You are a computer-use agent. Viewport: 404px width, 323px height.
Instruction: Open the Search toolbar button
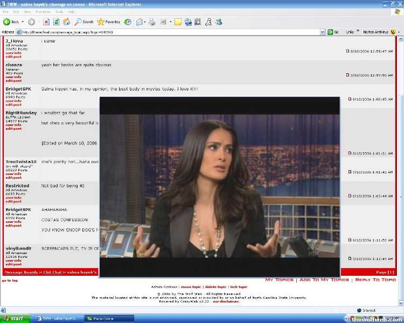[84, 22]
